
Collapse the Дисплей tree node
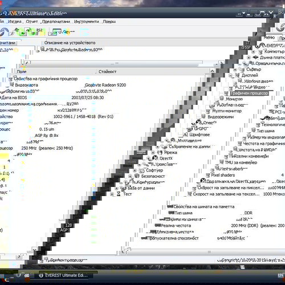[230, 75]
